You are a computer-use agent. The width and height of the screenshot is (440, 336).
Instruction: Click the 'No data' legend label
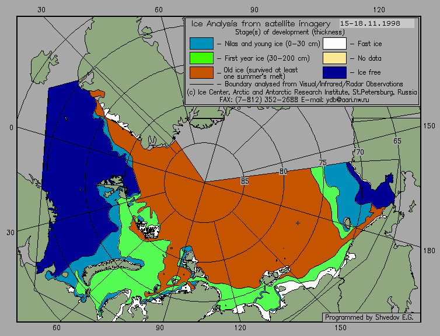coord(369,58)
